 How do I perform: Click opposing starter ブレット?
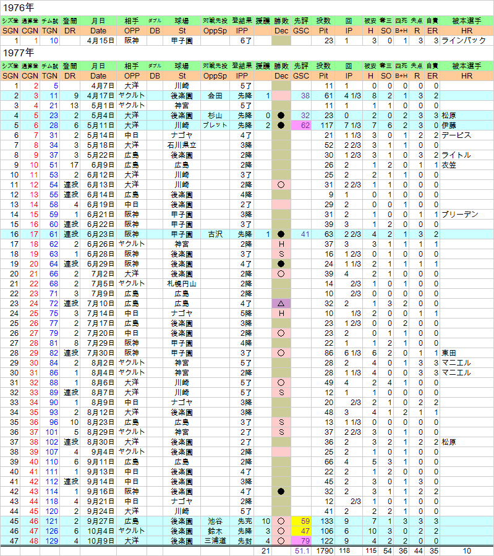[215, 126]
